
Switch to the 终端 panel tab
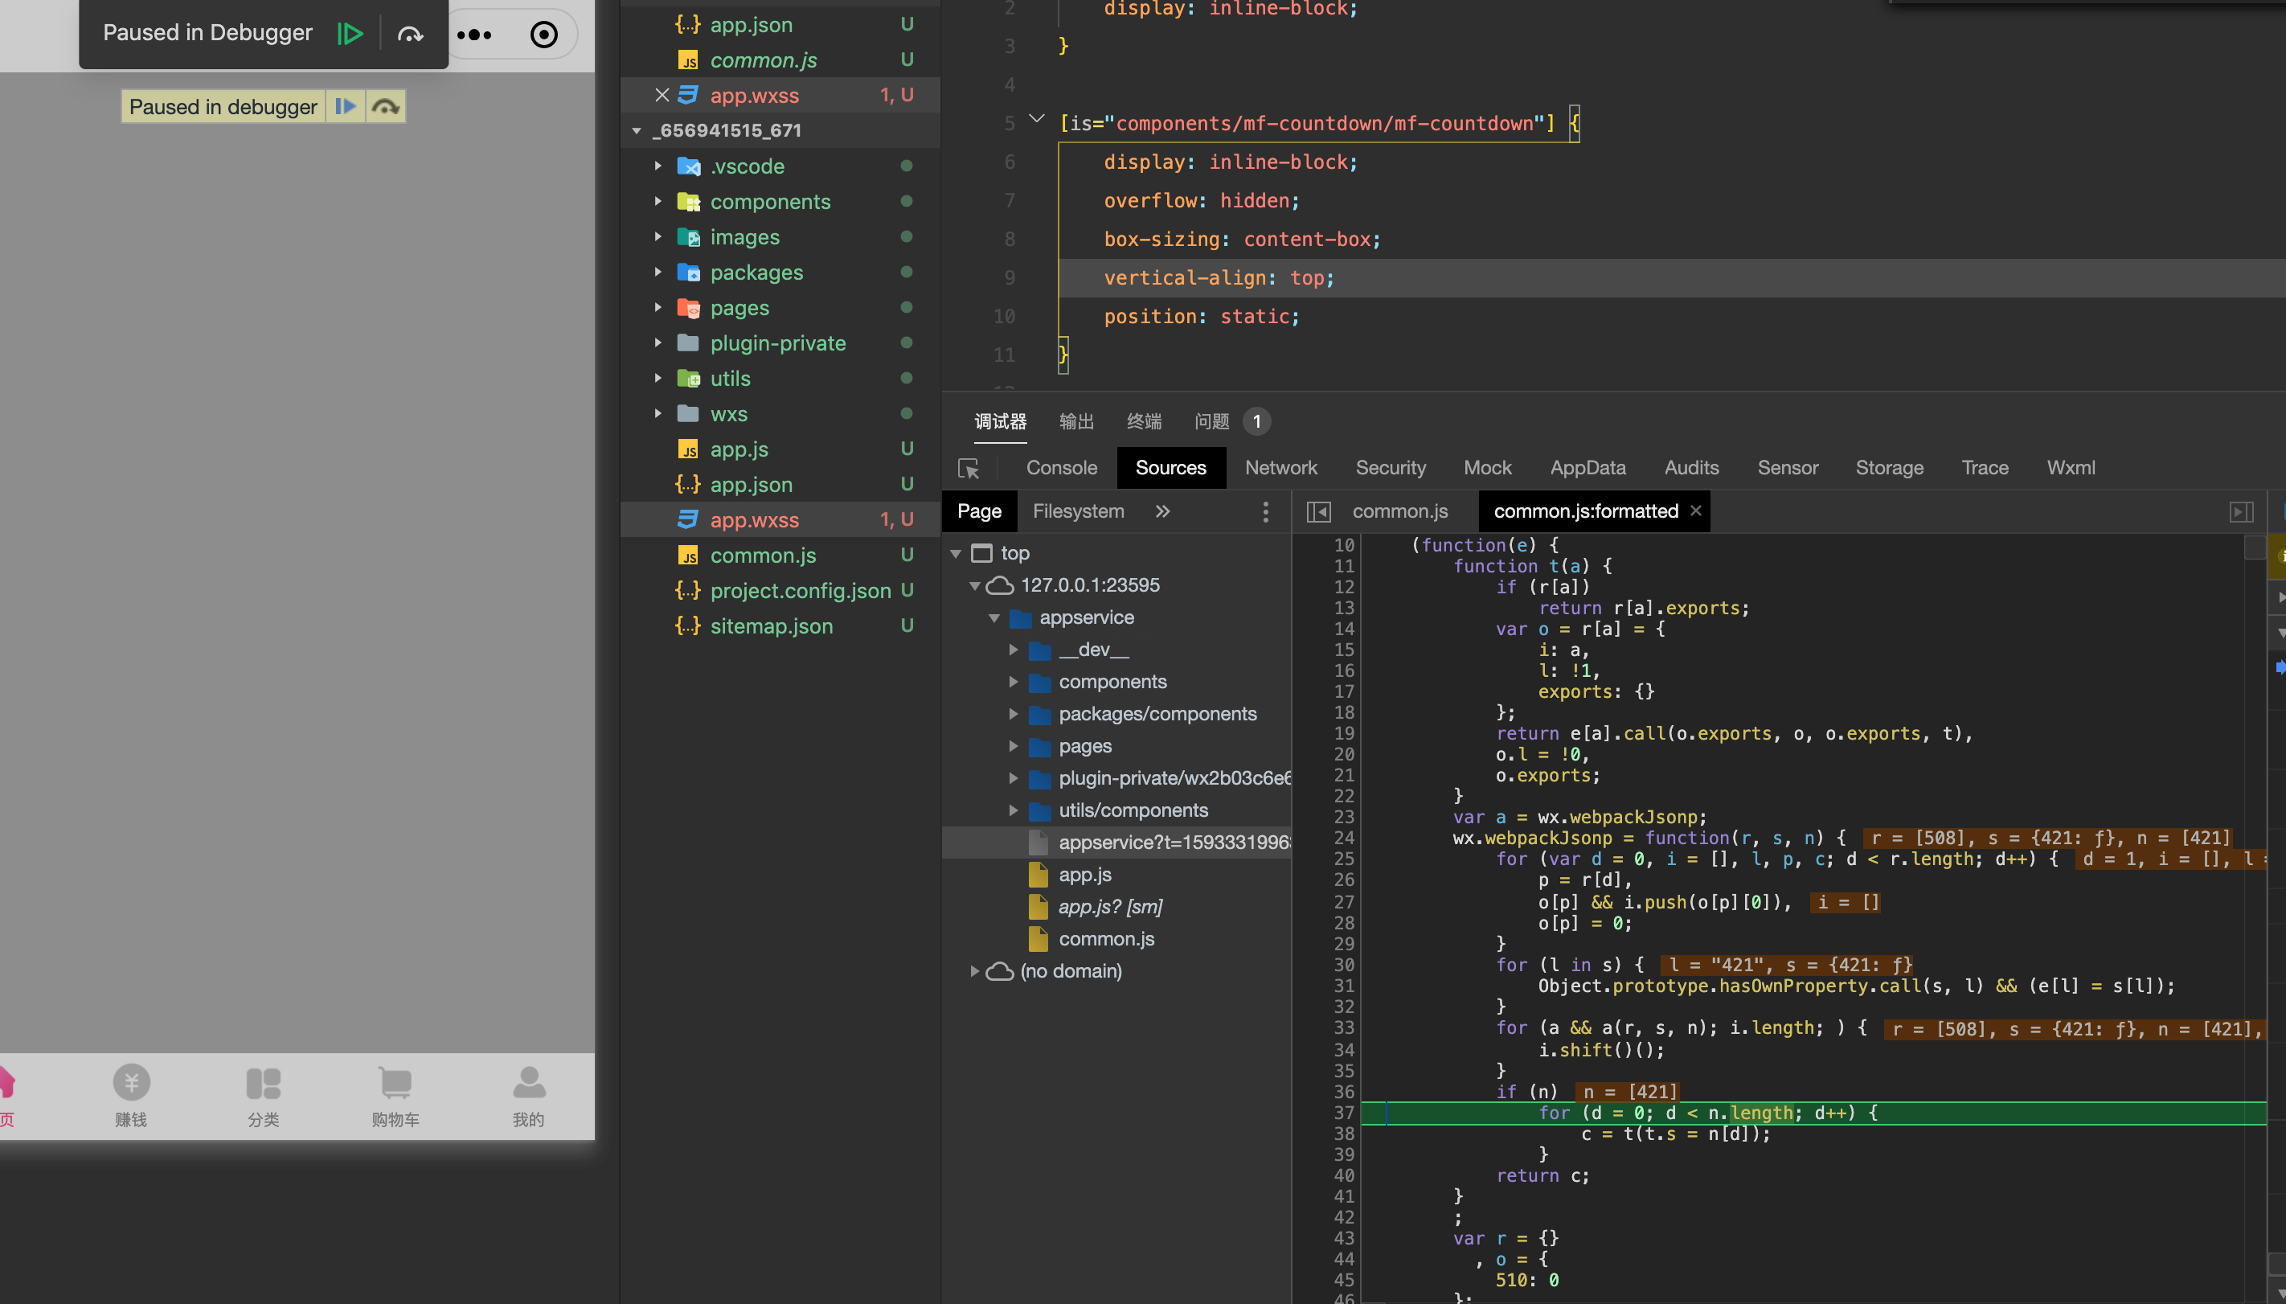click(1144, 421)
